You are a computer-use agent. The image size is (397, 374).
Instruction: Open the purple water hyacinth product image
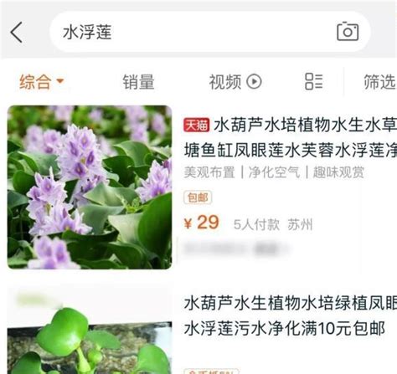[x=90, y=187]
